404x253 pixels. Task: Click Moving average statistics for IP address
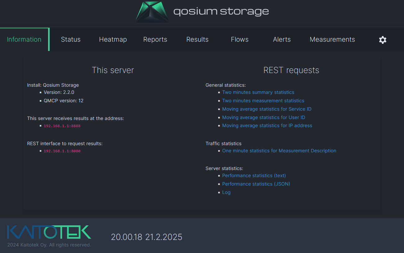267,126
